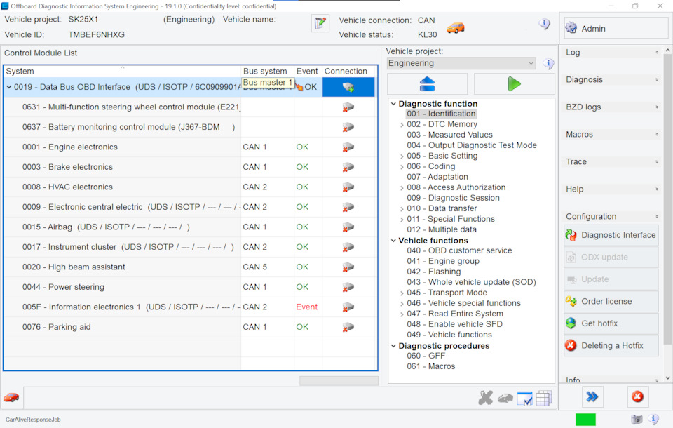673x428 pixels.
Task: Expand the 011 - Special Functions node
Action: [402, 220]
